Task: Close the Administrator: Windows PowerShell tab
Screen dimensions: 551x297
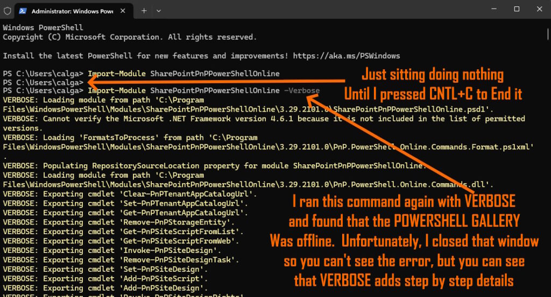Action: (125, 11)
